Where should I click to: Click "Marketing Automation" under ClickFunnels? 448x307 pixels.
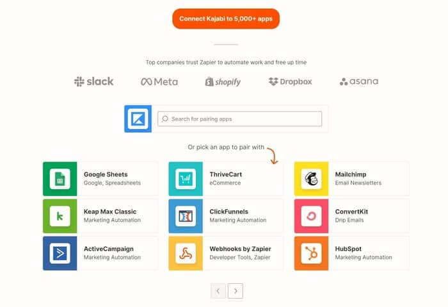238,220
